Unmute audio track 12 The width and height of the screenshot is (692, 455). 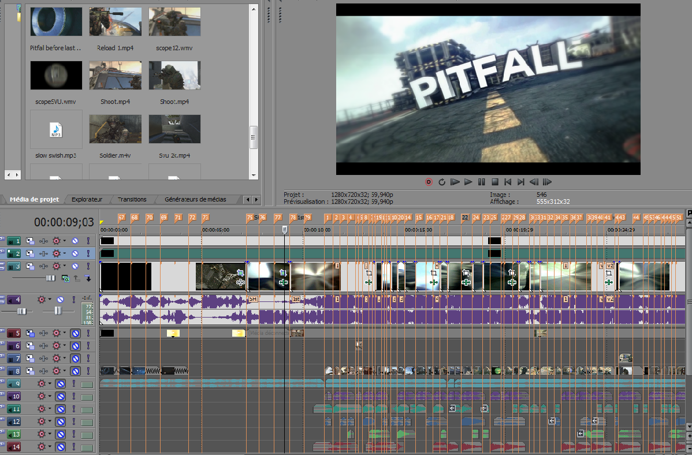coord(61,422)
